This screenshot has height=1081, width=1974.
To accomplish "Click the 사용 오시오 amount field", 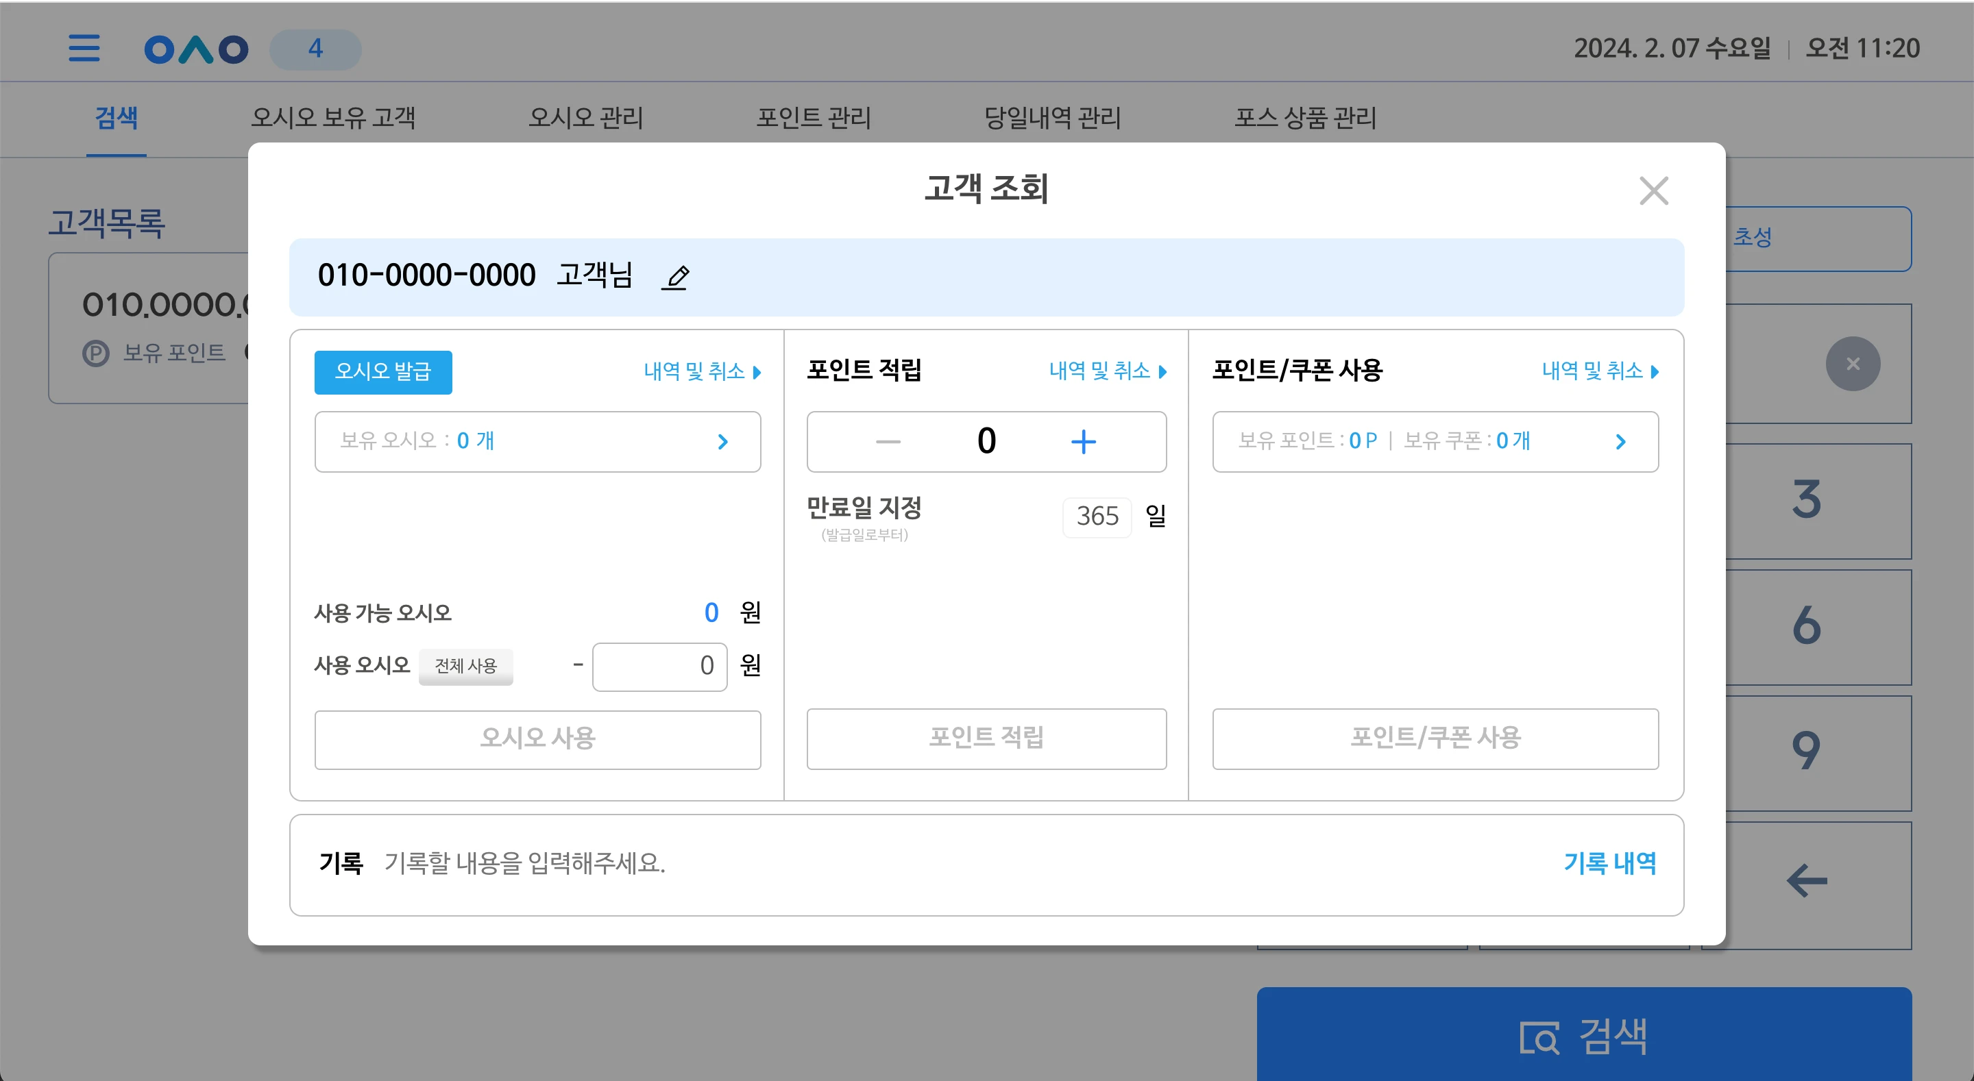I will [x=659, y=666].
